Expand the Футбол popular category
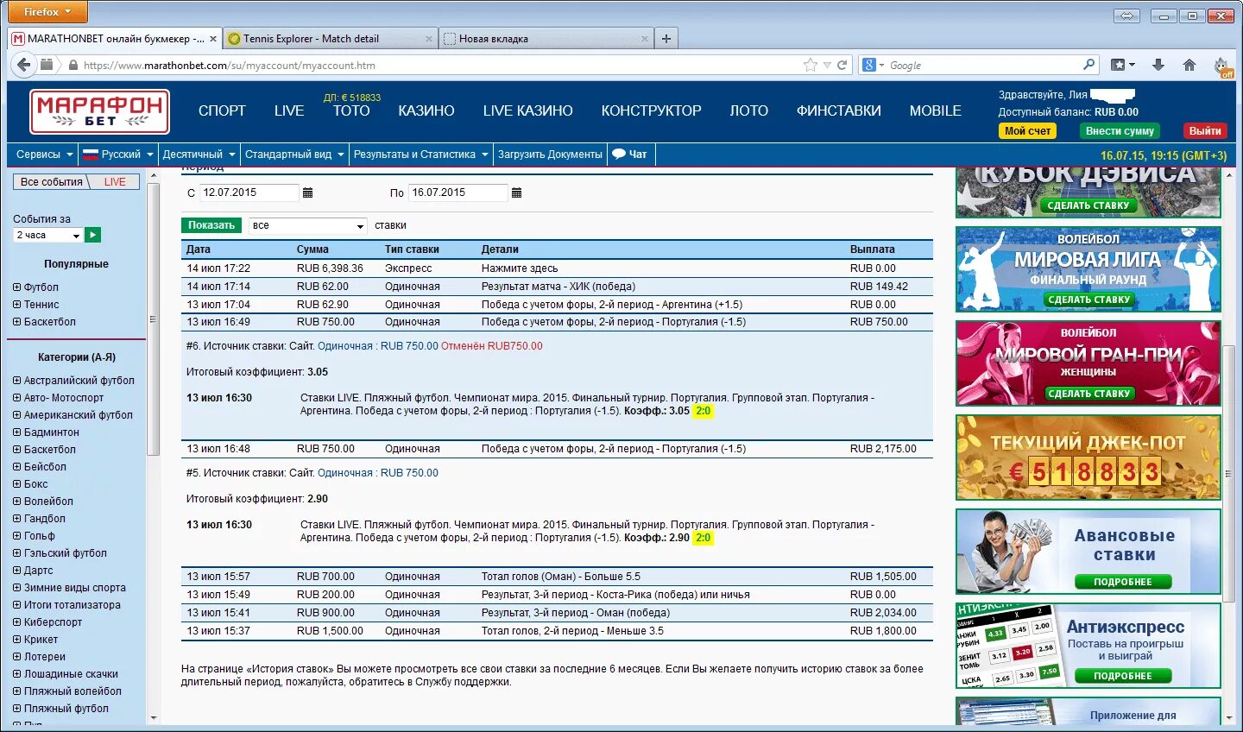This screenshot has height=732, width=1243. [16, 287]
